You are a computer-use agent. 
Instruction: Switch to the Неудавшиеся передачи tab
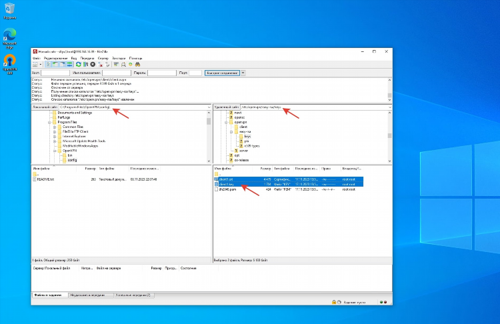pyautogui.click(x=87, y=295)
